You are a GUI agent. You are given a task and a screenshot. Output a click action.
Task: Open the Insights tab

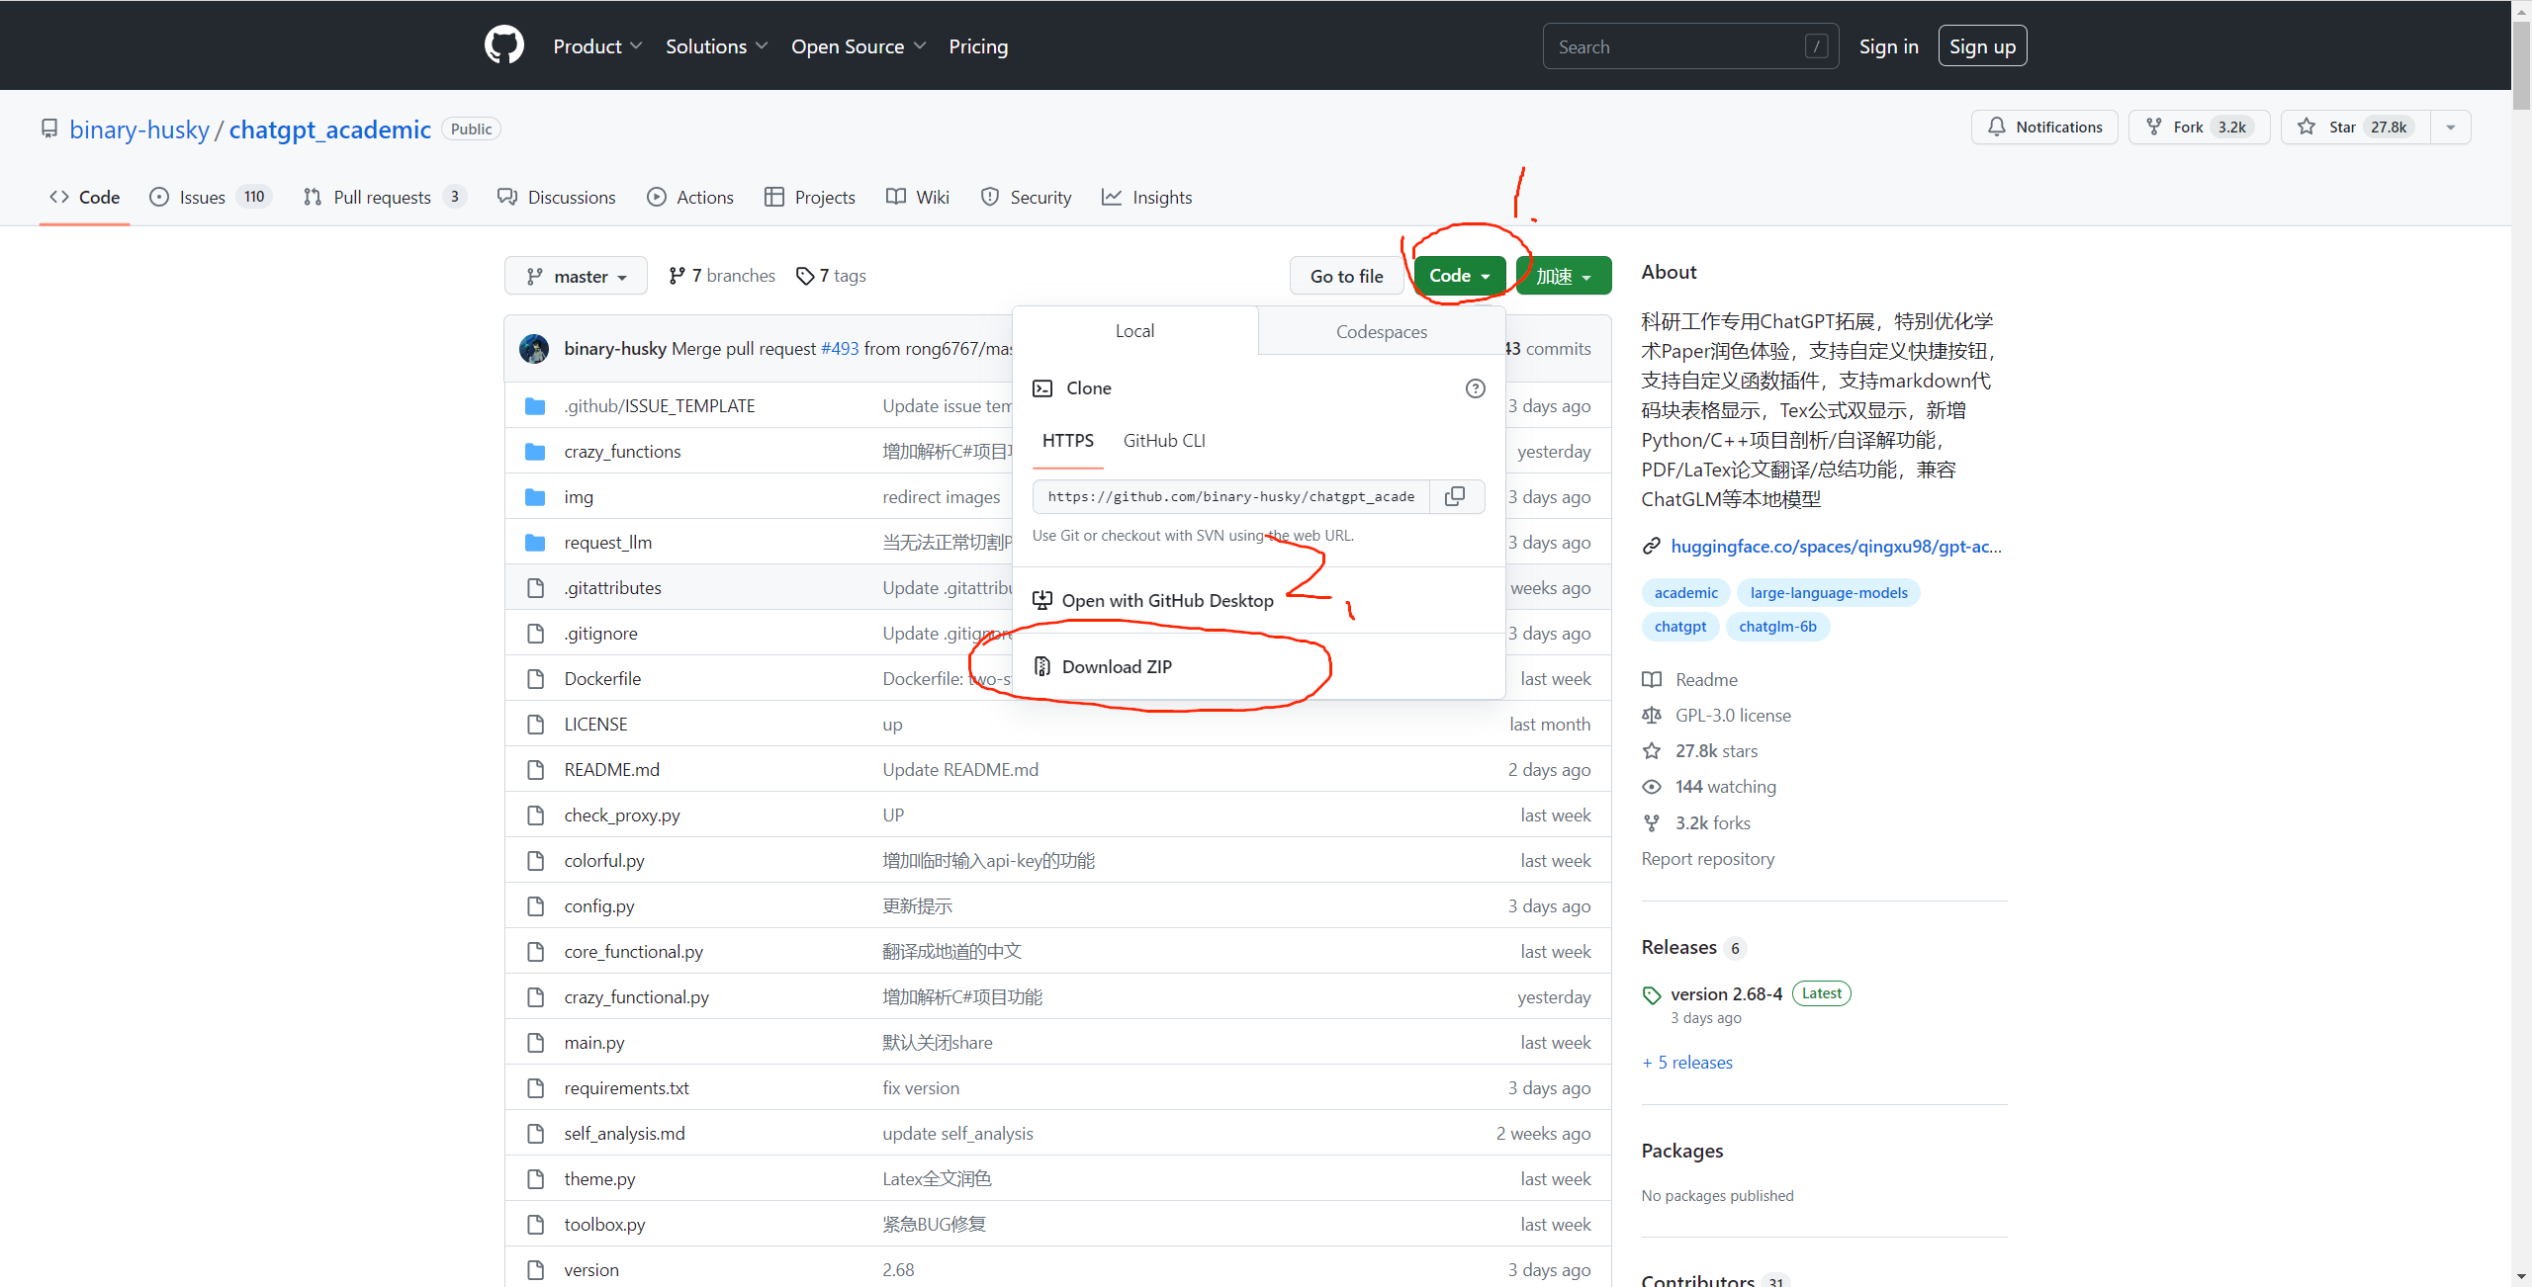[1147, 197]
